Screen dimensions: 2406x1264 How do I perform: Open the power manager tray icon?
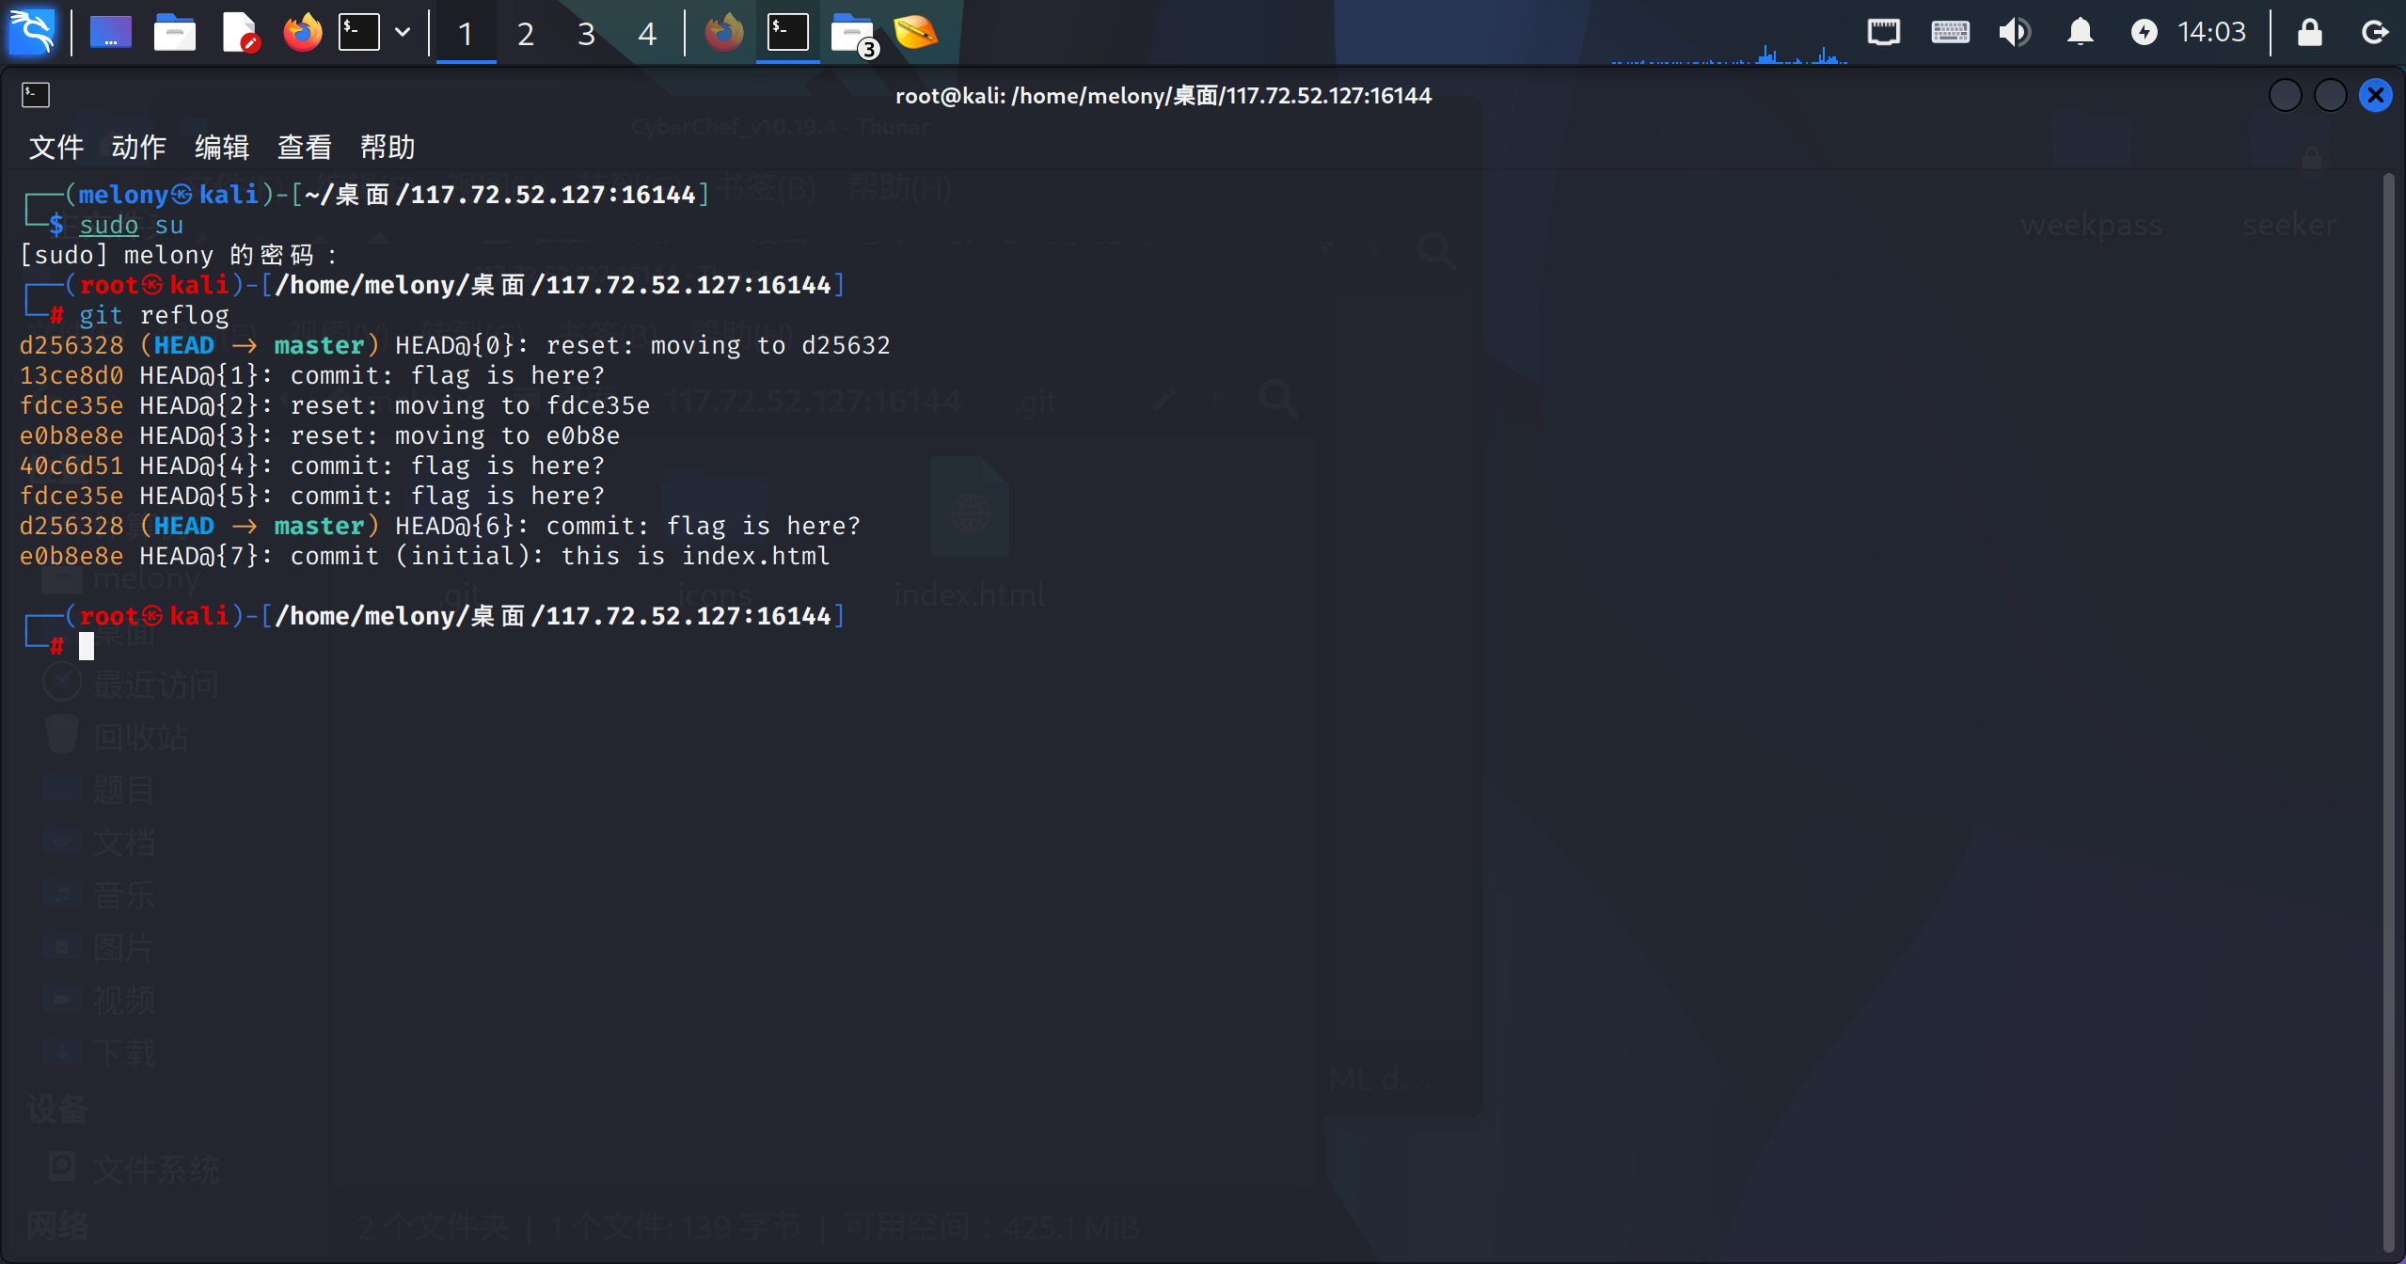point(2144,33)
